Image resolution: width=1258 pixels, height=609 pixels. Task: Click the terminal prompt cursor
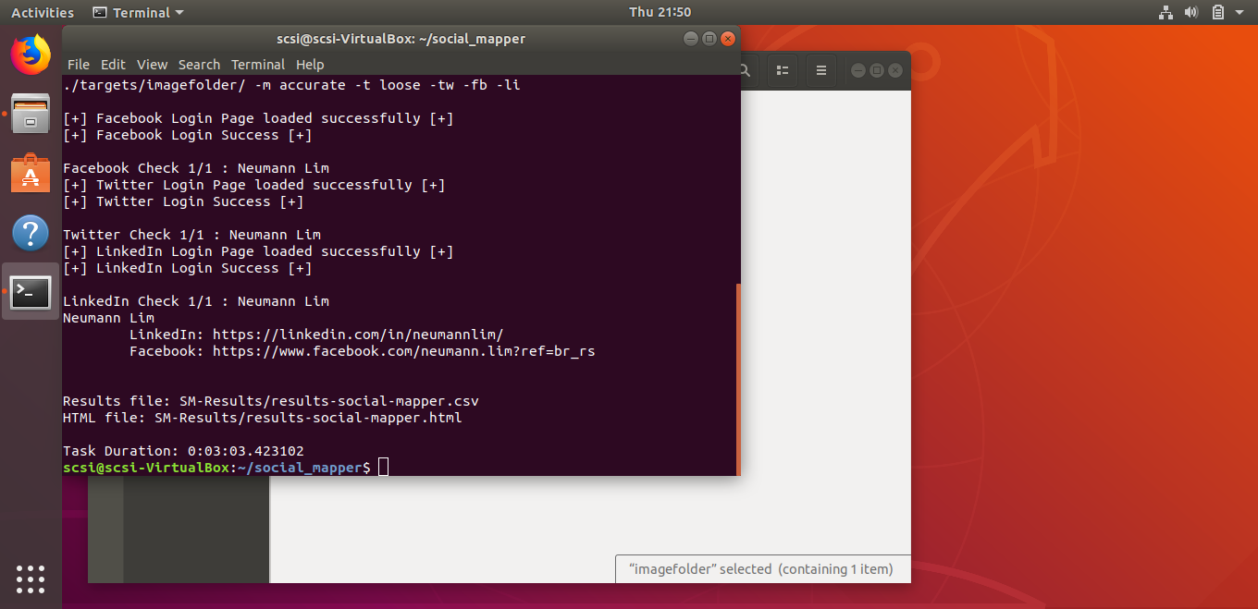[383, 468]
